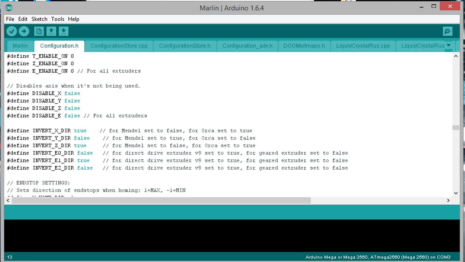465x262 pixels.
Task: Click the Open sketch up-arrow icon
Action: click(51, 31)
